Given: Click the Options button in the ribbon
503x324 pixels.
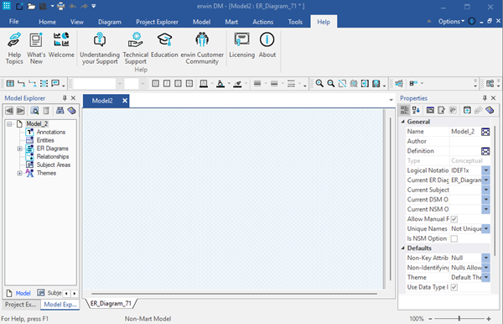Looking at the screenshot, I should [451, 22].
